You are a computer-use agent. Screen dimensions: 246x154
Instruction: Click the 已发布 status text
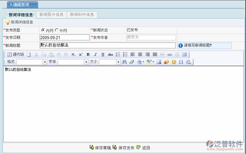(x=132, y=30)
